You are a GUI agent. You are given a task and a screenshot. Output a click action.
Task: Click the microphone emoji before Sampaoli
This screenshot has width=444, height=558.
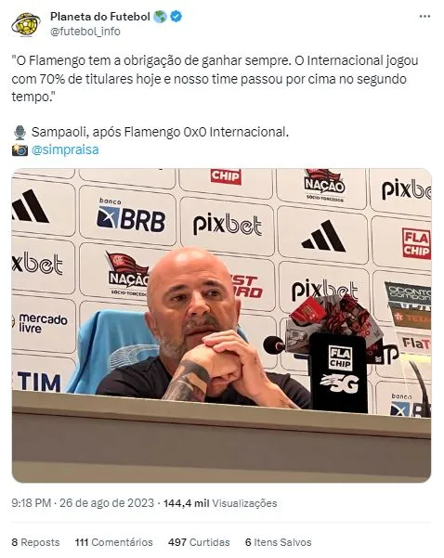(x=20, y=133)
